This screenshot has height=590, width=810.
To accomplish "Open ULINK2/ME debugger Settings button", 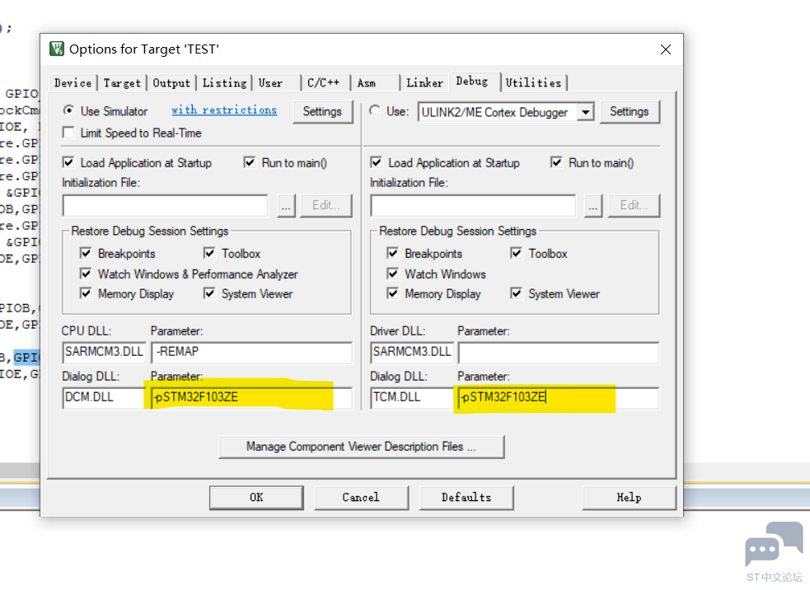I will 630,111.
